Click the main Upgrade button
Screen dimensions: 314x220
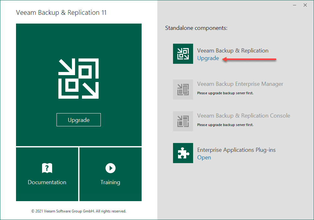78,120
